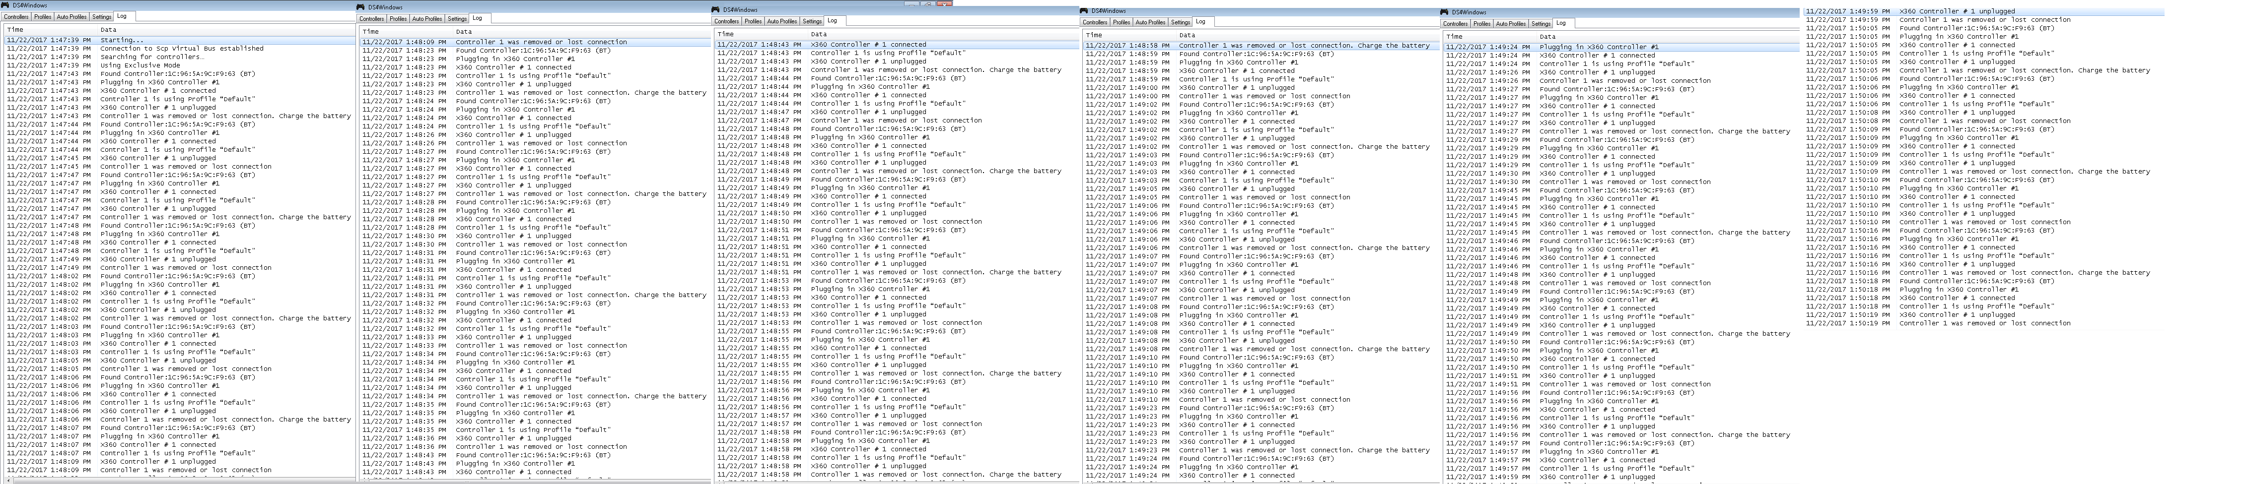The image size is (2244, 484).
Task: Sort by Time column in window logging from 1:49:24
Action: (x=1489, y=37)
